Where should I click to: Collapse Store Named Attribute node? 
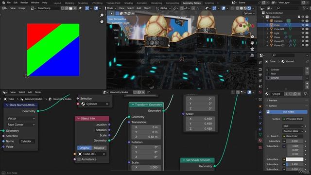7,105
